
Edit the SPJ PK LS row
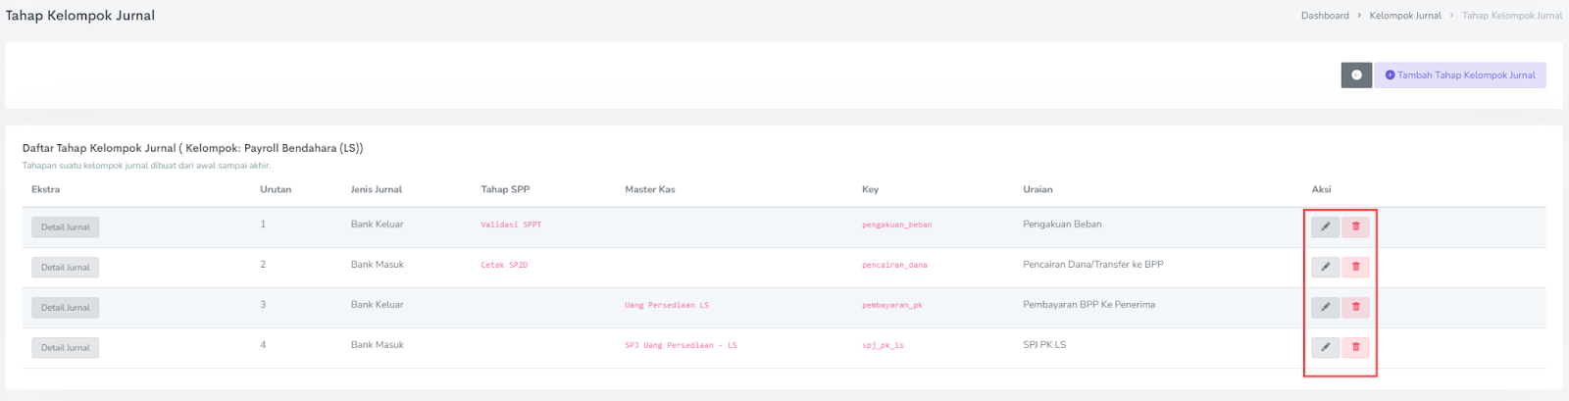click(1325, 347)
